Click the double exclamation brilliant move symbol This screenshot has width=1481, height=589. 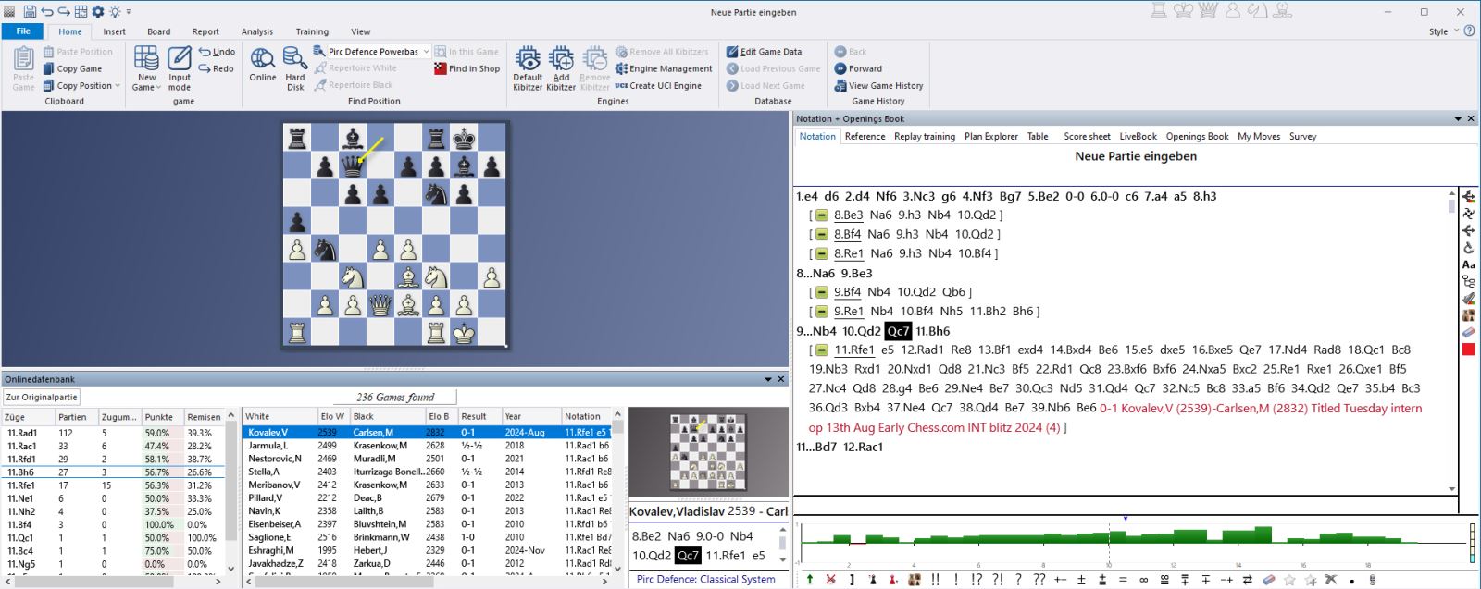click(936, 580)
